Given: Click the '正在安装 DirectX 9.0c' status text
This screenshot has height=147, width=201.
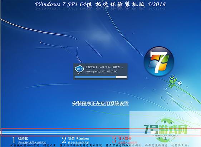Looking at the screenshot, I should [x=104, y=67].
